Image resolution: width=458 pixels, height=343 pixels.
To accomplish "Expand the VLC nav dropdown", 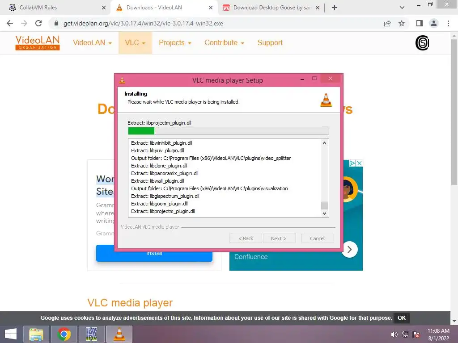I will 135,42.
